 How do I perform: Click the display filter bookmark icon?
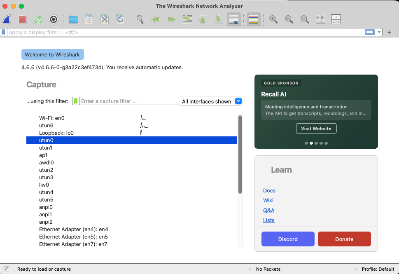click(x=3, y=32)
